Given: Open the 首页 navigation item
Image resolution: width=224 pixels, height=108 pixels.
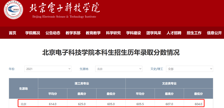Looking at the screenshot, I should pos(13,33).
